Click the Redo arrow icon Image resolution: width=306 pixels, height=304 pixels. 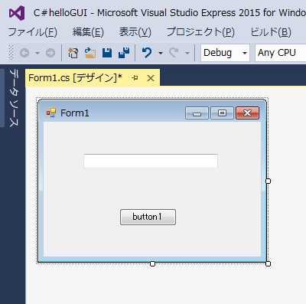174,53
